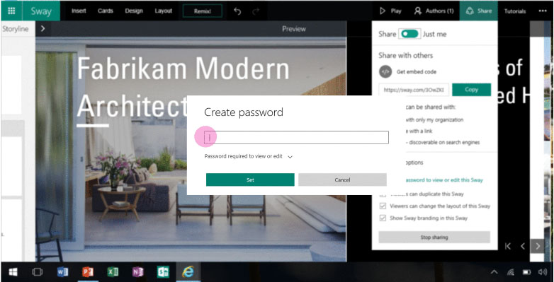Click the password to view or edit link
Image resolution: width=554 pixels, height=282 pixels.
(x=443, y=180)
